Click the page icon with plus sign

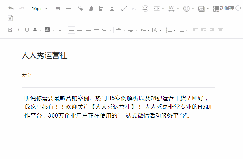tap(102, 8)
